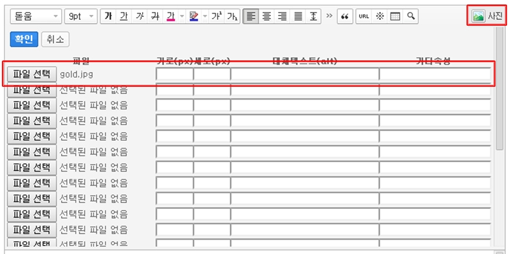Apply italic text formatting

139,16
